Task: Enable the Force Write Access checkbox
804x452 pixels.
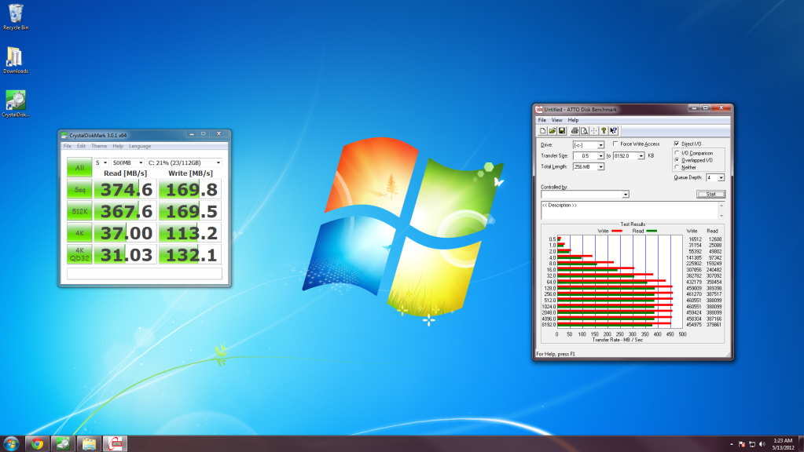Action: (x=616, y=144)
